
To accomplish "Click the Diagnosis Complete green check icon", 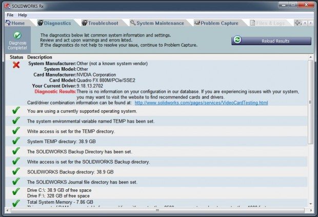I will (17, 35).
